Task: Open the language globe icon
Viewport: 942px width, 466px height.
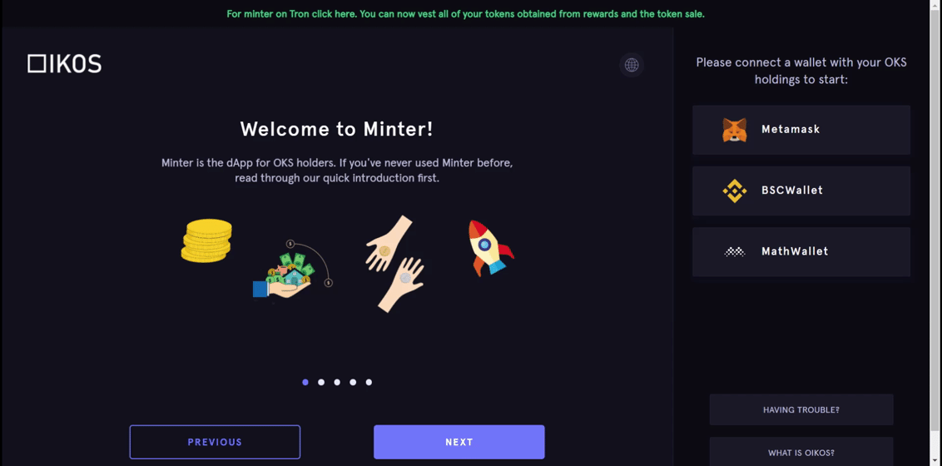Action: (632, 65)
